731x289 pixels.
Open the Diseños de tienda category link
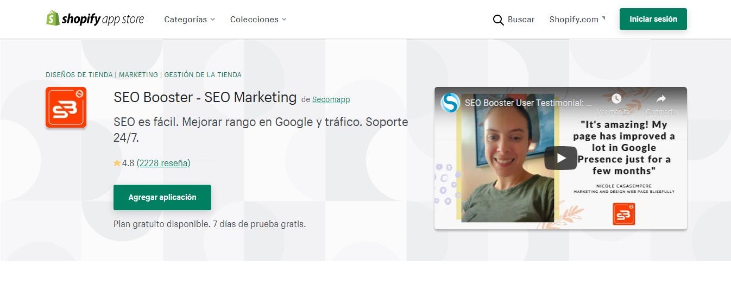79,75
